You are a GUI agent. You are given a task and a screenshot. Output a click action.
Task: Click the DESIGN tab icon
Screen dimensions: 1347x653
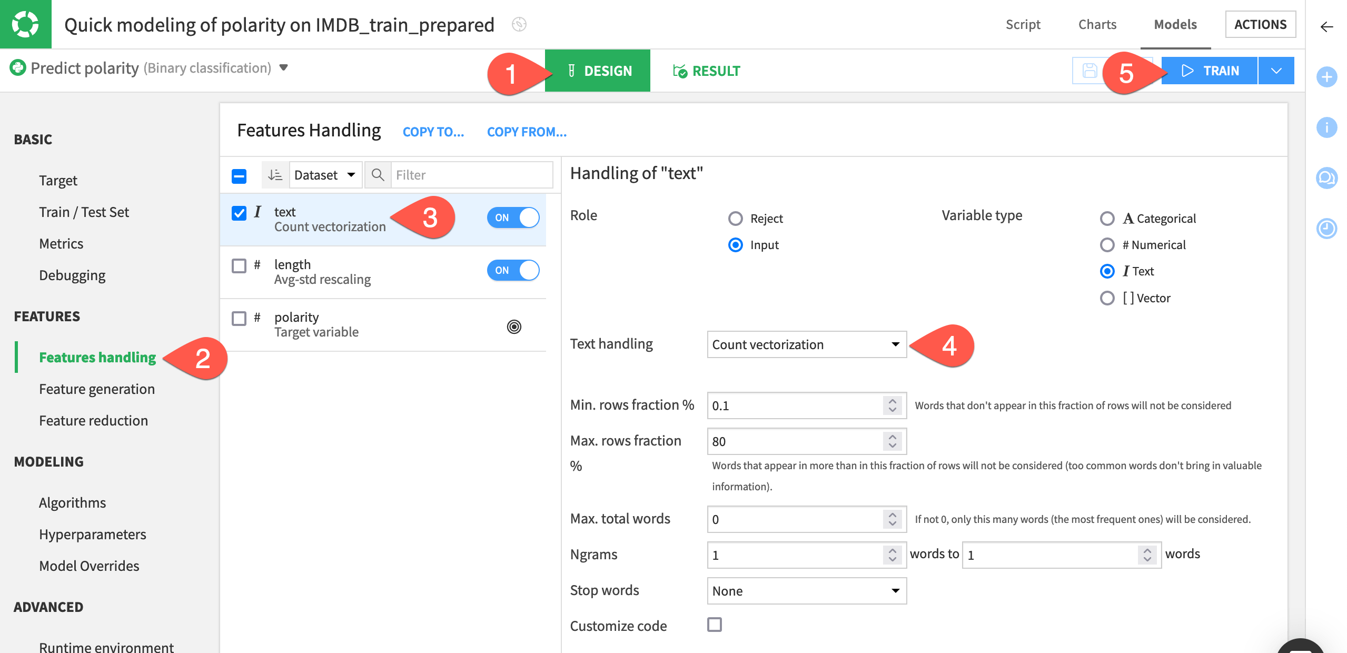[x=571, y=71]
